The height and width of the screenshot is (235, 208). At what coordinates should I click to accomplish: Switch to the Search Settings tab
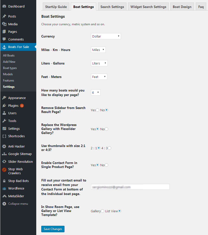click(112, 7)
